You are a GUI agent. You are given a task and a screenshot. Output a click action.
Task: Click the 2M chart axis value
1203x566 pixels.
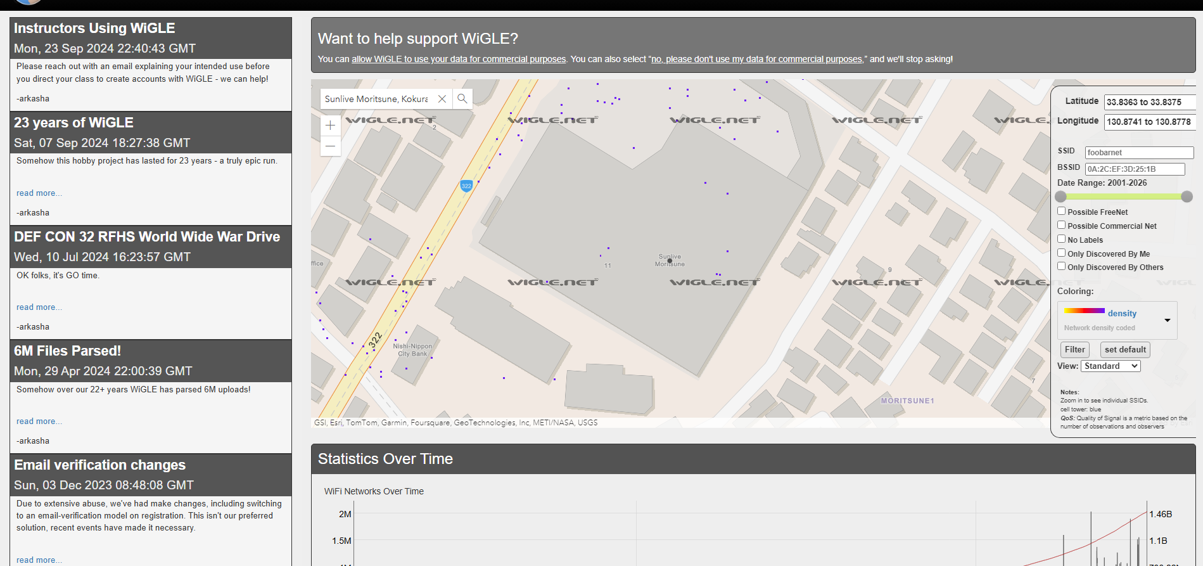click(345, 514)
